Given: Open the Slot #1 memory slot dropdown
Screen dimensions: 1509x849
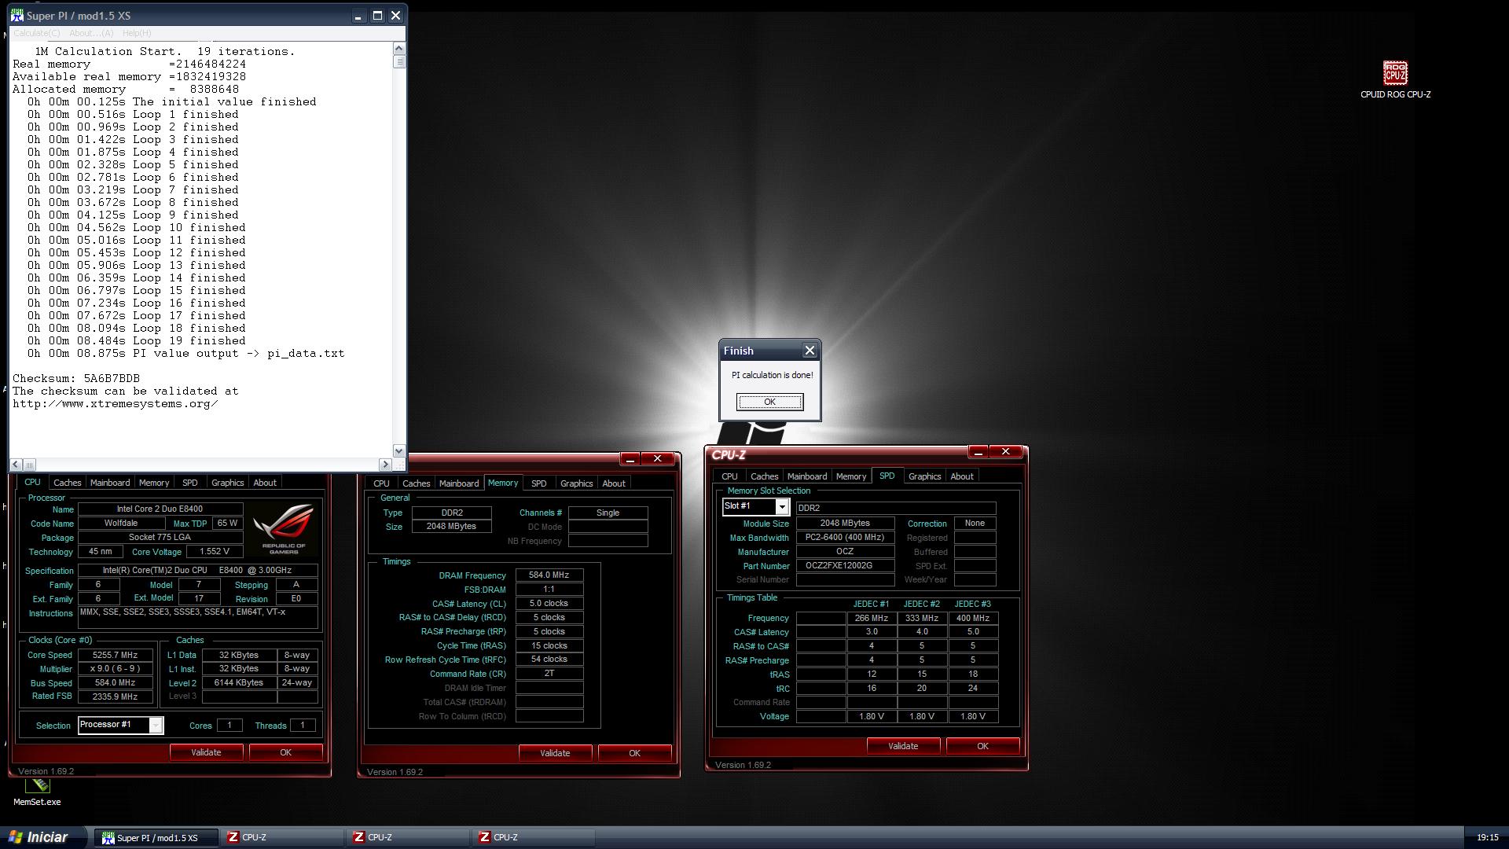Looking at the screenshot, I should pos(781,507).
